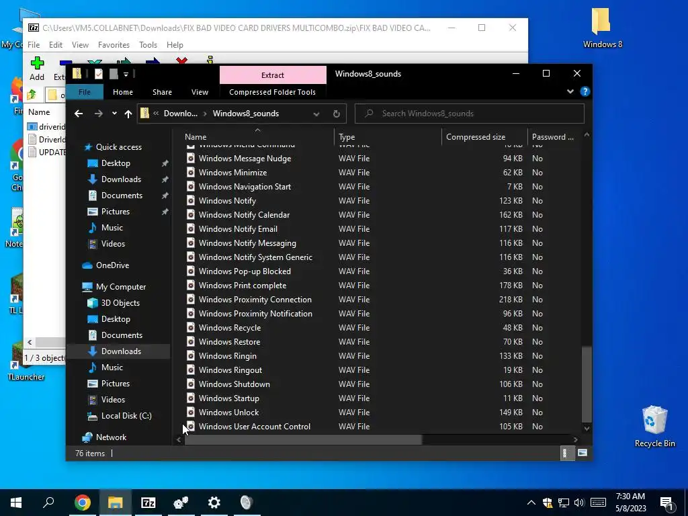Open Pictures under Quick access
The width and height of the screenshot is (688, 516).
pyautogui.click(x=116, y=212)
